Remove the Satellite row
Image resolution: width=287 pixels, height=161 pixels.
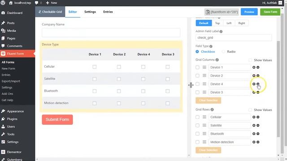tap(258, 125)
